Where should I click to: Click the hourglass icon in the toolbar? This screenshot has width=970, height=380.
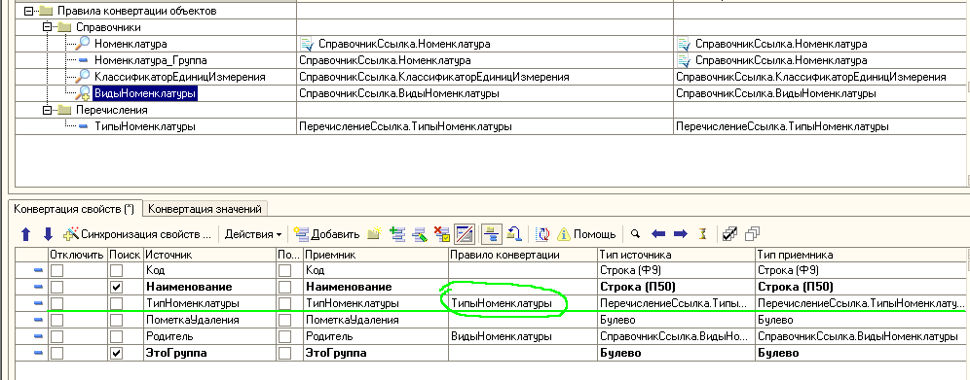702,234
